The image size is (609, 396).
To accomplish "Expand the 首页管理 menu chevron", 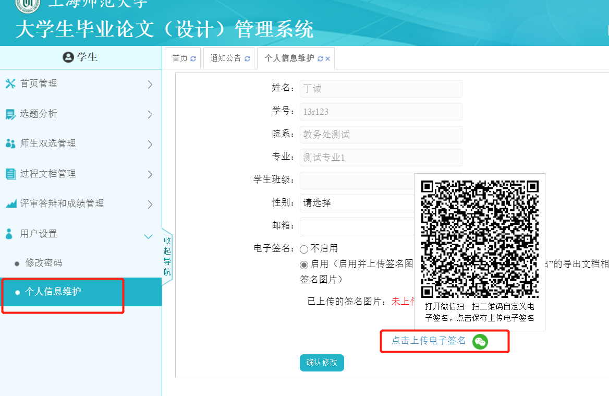I will click(150, 84).
